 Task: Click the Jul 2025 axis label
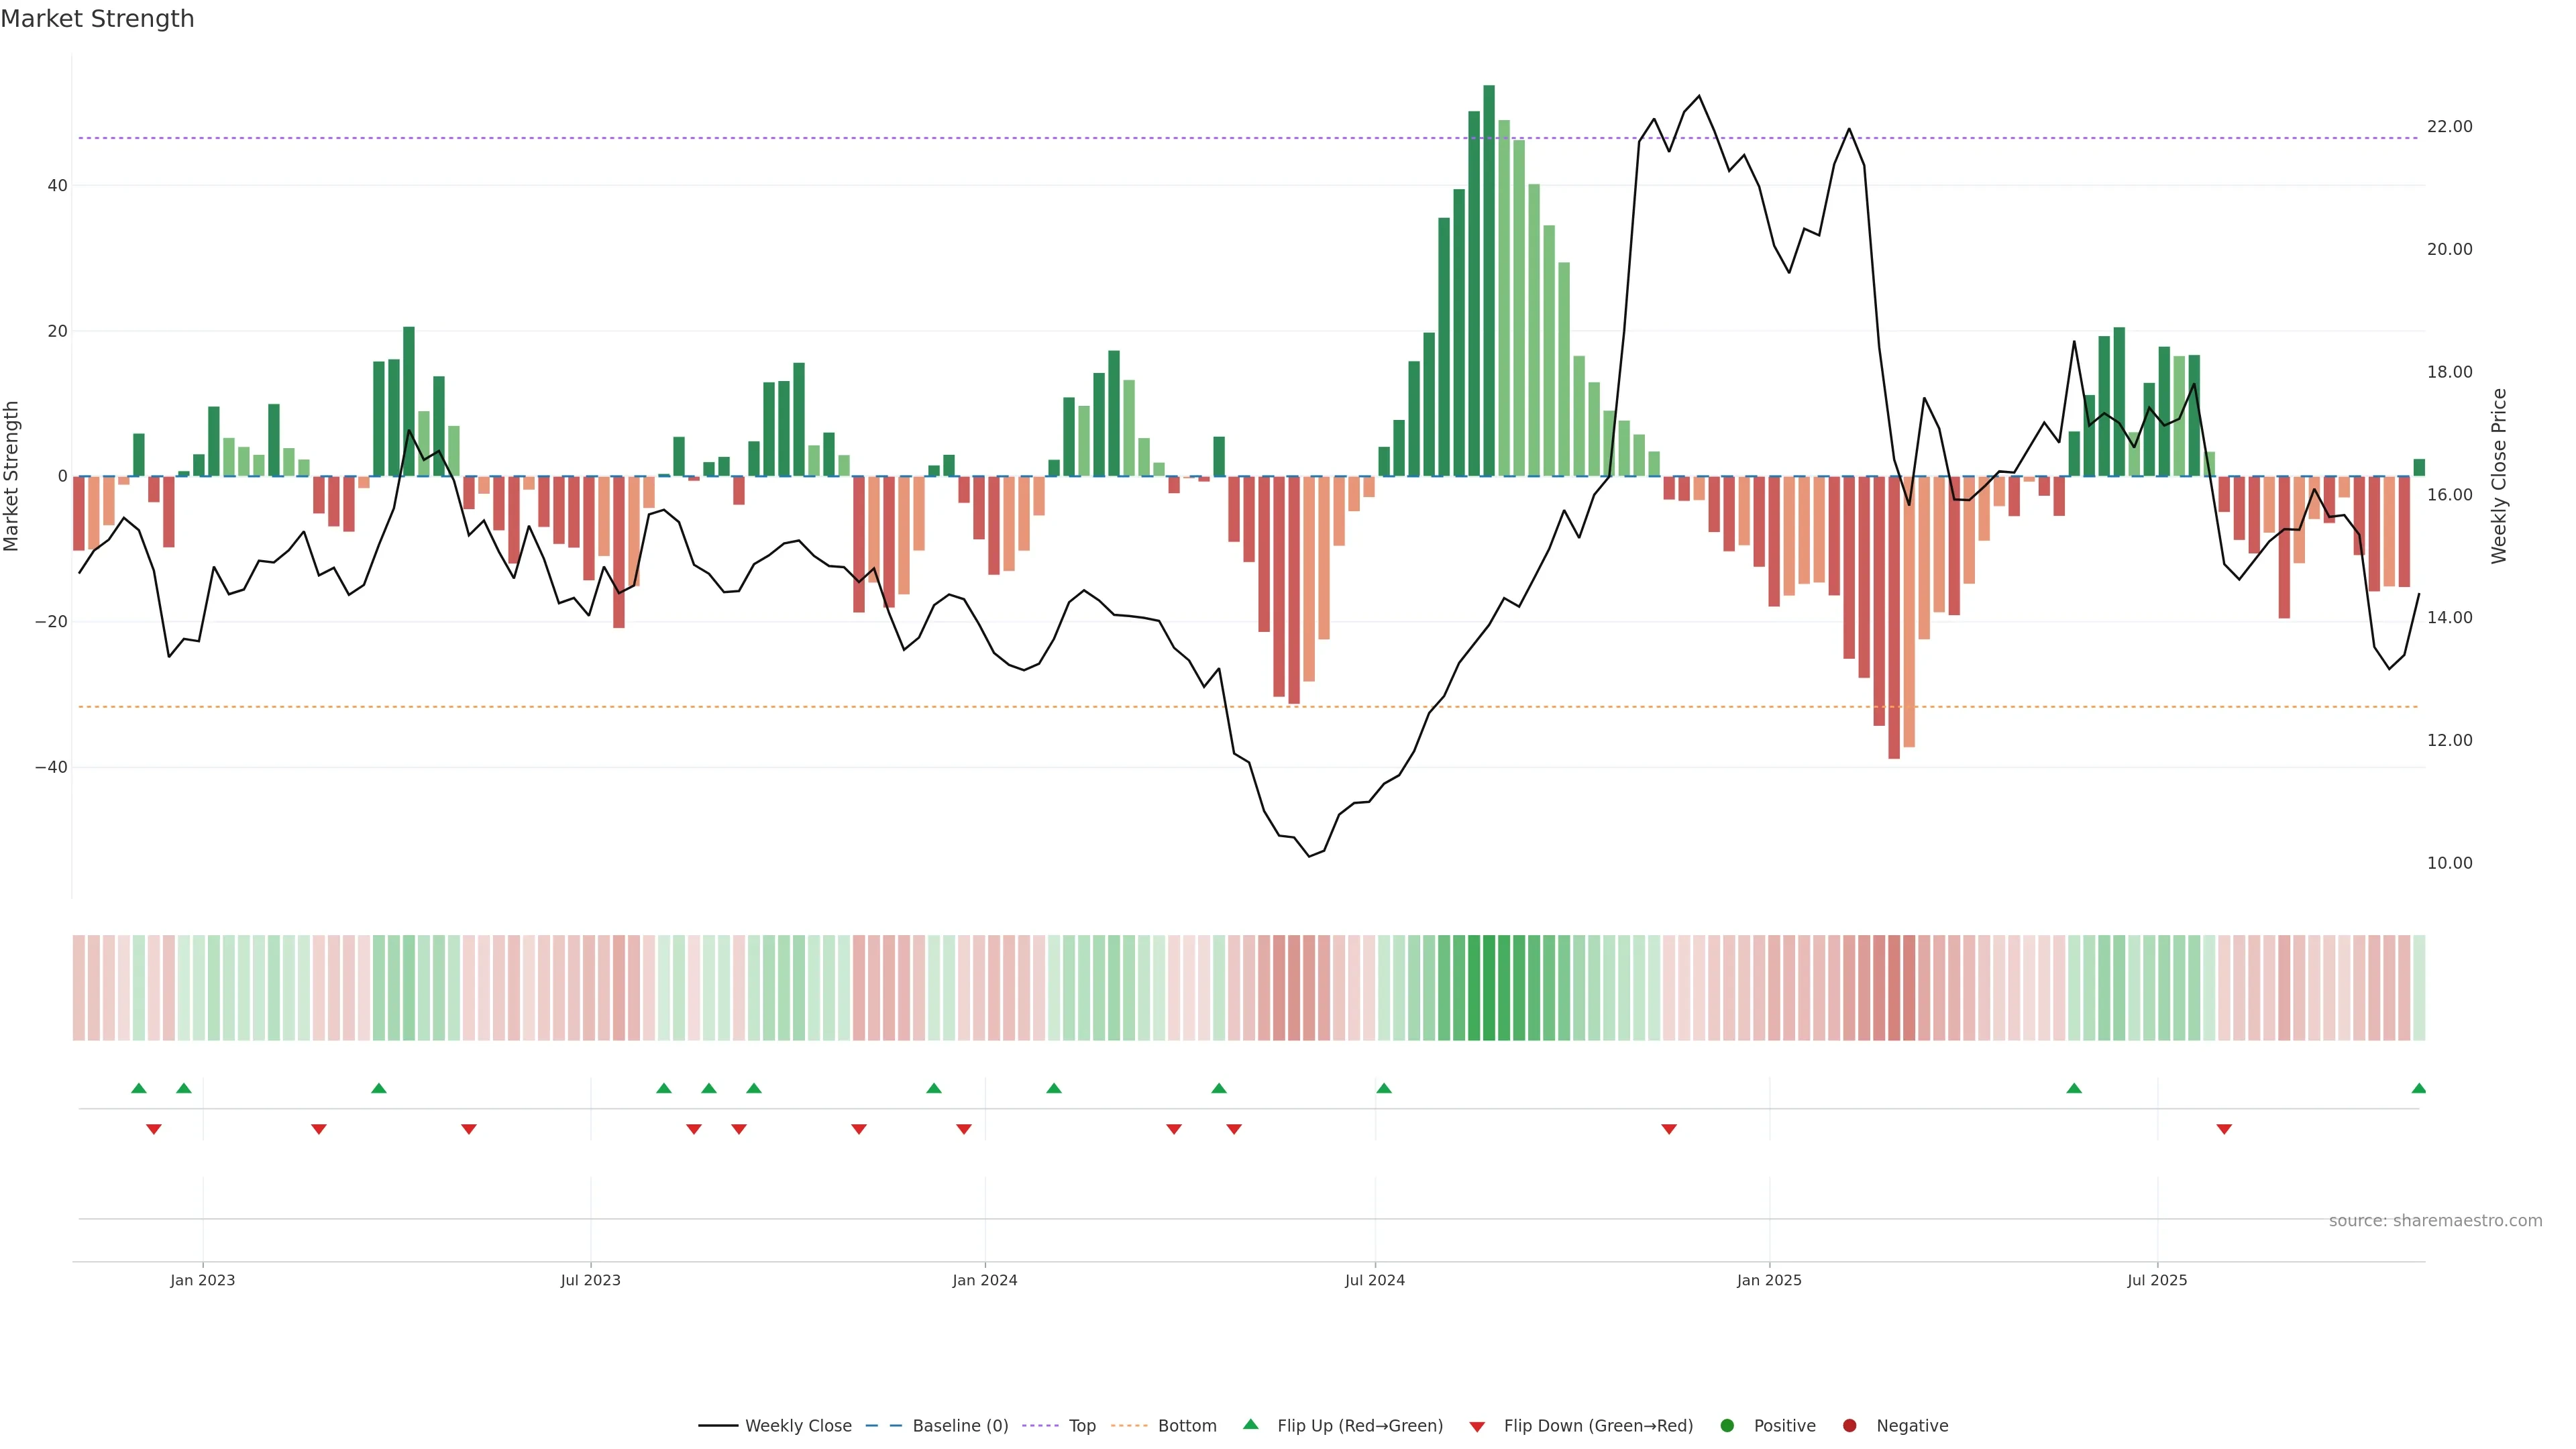pos(2157,1280)
